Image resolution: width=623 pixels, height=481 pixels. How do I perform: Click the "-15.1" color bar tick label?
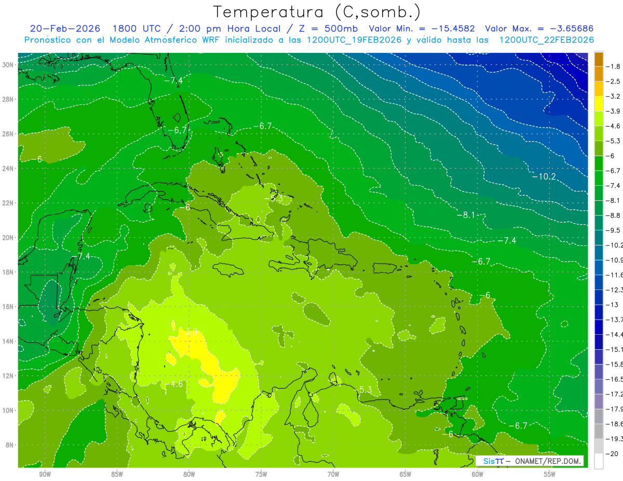[x=614, y=349]
